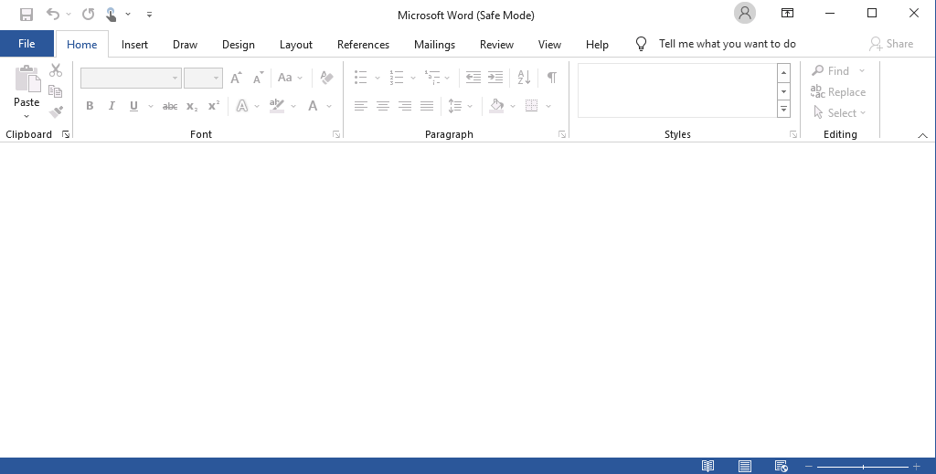Click the Share button

pyautogui.click(x=891, y=43)
